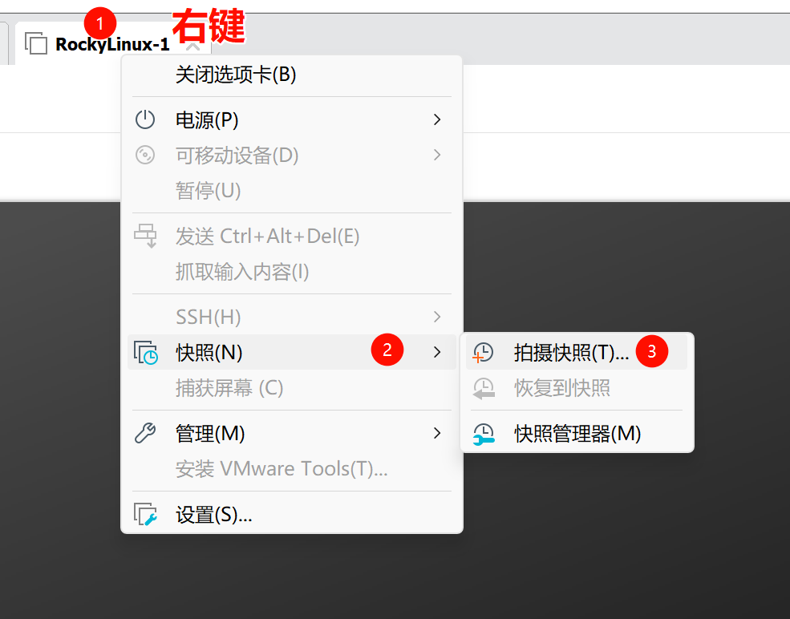The width and height of the screenshot is (790, 619).
Task: Expand the arrow next to 可移动设备(D)
Action: (x=437, y=155)
